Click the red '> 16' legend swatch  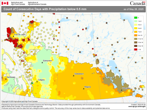coord(136,49)
